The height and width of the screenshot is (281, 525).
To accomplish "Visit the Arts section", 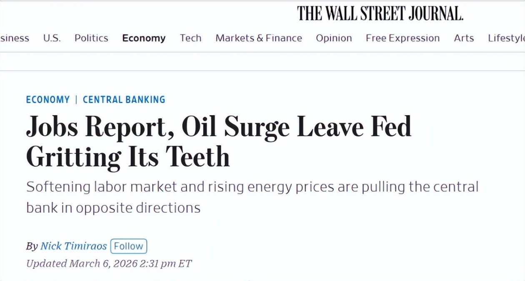I will (x=464, y=38).
